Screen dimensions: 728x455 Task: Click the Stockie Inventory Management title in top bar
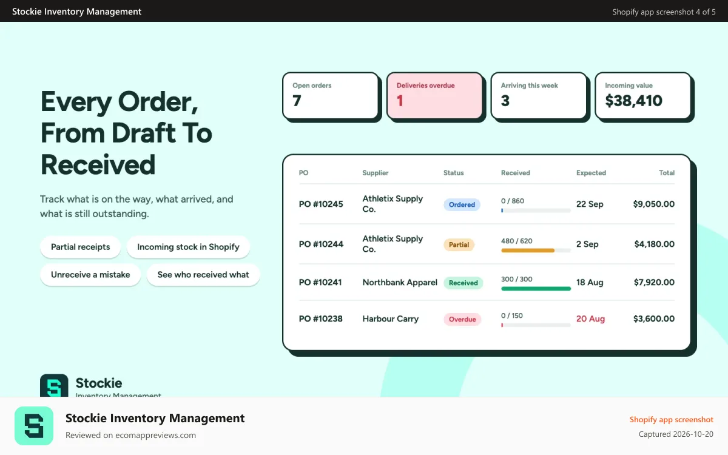77,12
